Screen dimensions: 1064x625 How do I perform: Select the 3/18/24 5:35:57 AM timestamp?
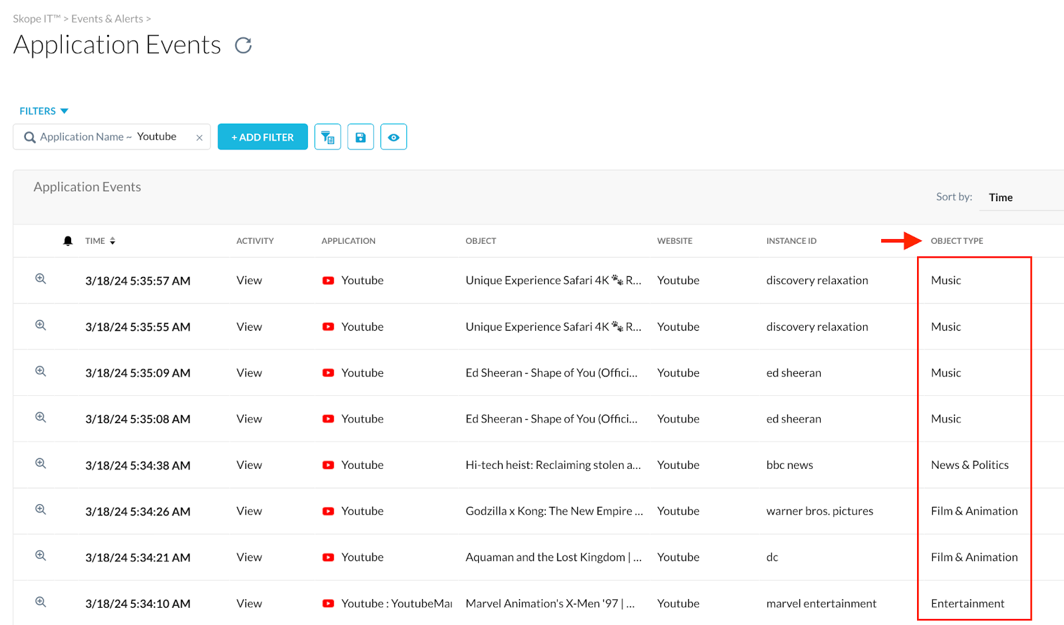[x=138, y=281]
